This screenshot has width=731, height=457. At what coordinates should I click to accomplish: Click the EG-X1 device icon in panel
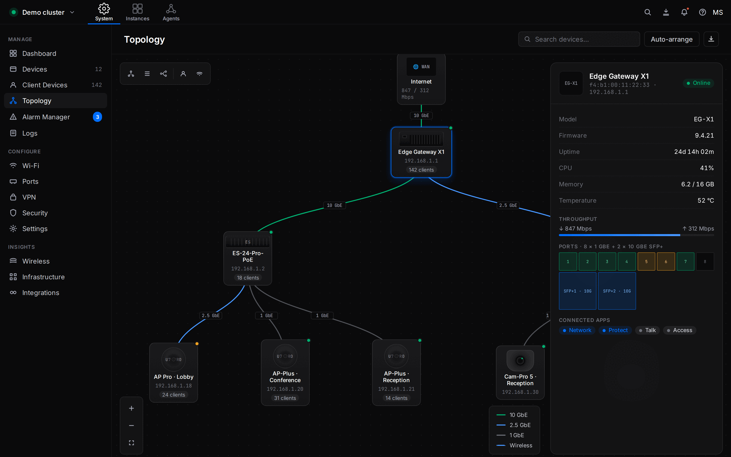571,83
